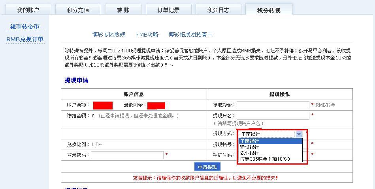Choose 建设银行 from the dropdown list
Viewport: 375px width, 189px height.
point(271,147)
